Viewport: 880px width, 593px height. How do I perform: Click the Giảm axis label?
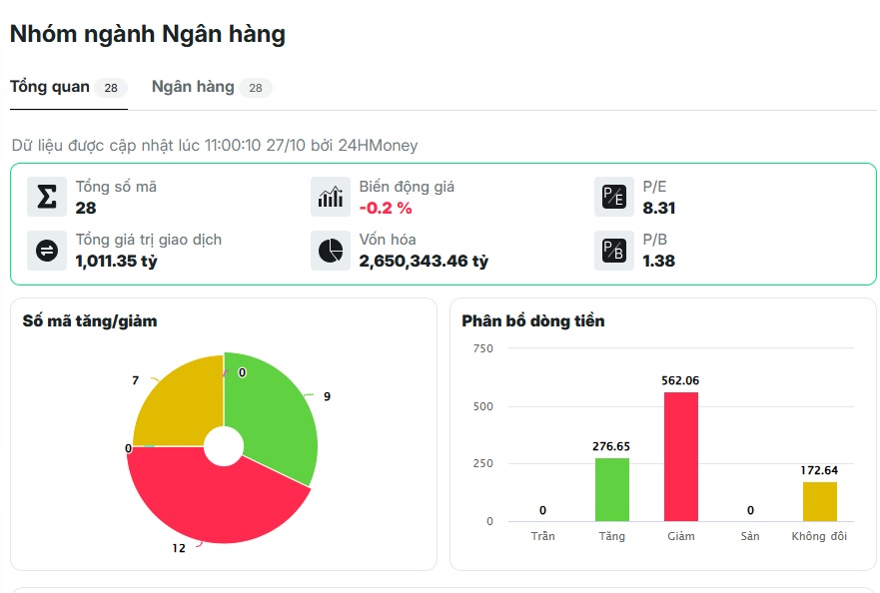coord(681,536)
